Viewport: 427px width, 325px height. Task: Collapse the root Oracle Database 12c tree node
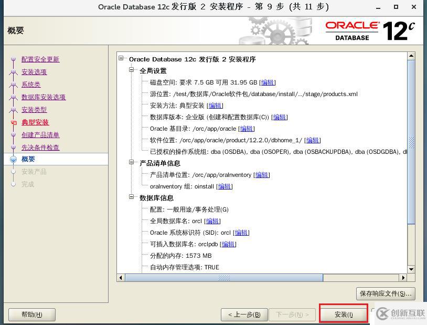[121, 58]
